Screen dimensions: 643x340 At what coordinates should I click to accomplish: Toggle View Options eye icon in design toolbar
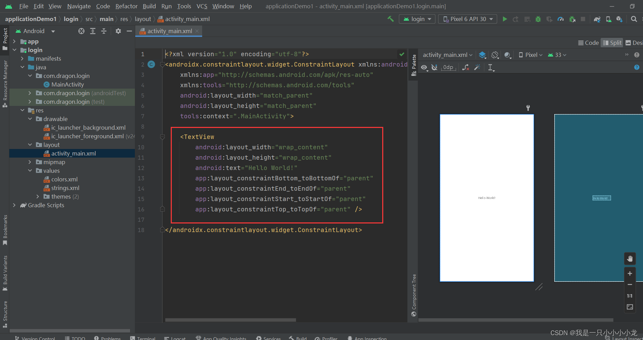[x=424, y=68]
